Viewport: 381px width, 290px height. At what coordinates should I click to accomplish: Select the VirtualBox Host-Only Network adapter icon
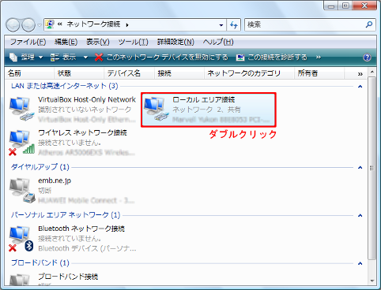[22, 109]
